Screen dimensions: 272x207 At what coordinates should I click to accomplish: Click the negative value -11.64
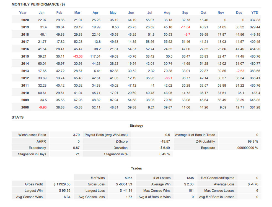pyautogui.click(x=185, y=27)
